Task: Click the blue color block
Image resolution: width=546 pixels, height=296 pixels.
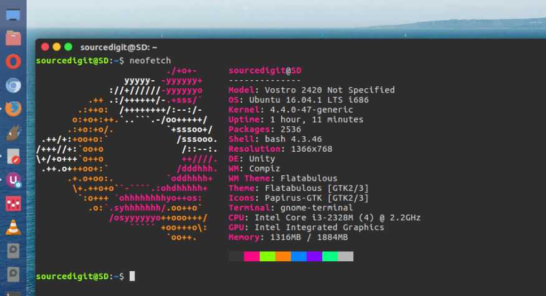Action: 299,256
